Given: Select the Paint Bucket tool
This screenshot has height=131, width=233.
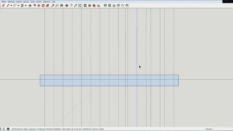Looking at the screenshot, I should (x=62, y=5).
